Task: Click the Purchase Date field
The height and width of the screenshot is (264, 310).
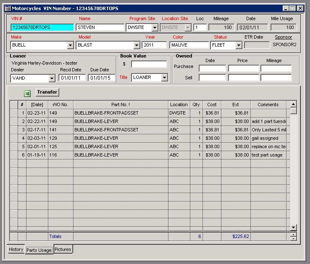Action: 212,68
